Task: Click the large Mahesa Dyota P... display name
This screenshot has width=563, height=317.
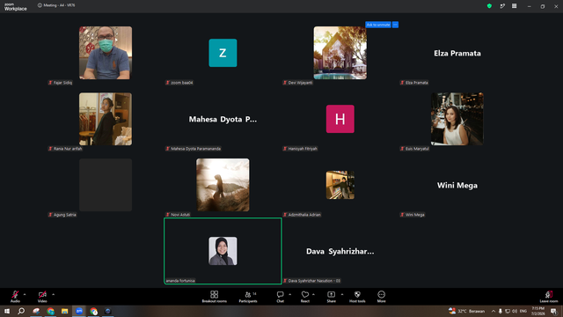Action: click(223, 119)
